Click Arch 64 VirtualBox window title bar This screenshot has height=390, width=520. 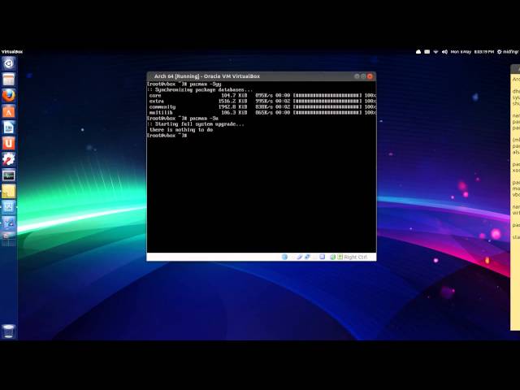point(262,76)
